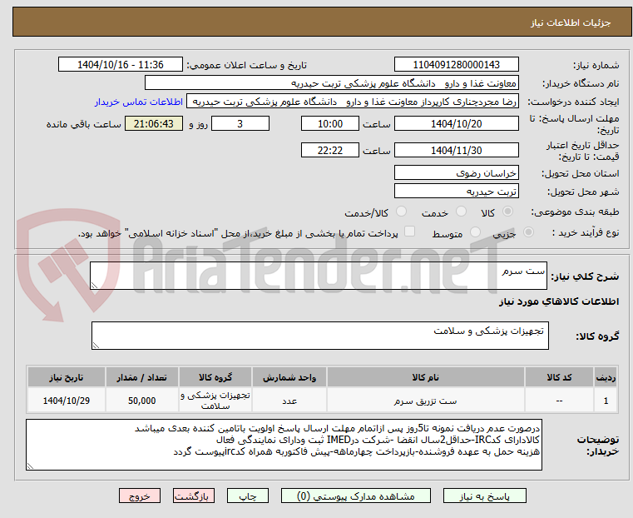Click the تعداد / مقدار column header
The image size is (633, 518).
tap(141, 377)
